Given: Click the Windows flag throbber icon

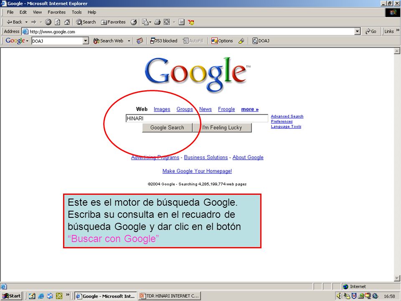Looking at the screenshot, I should tap(393, 13).
